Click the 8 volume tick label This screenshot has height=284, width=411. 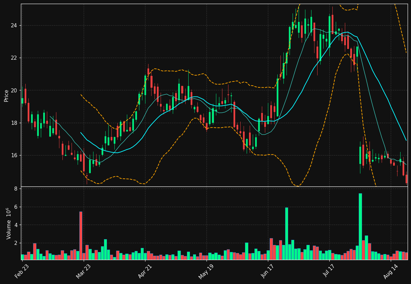[16, 189]
